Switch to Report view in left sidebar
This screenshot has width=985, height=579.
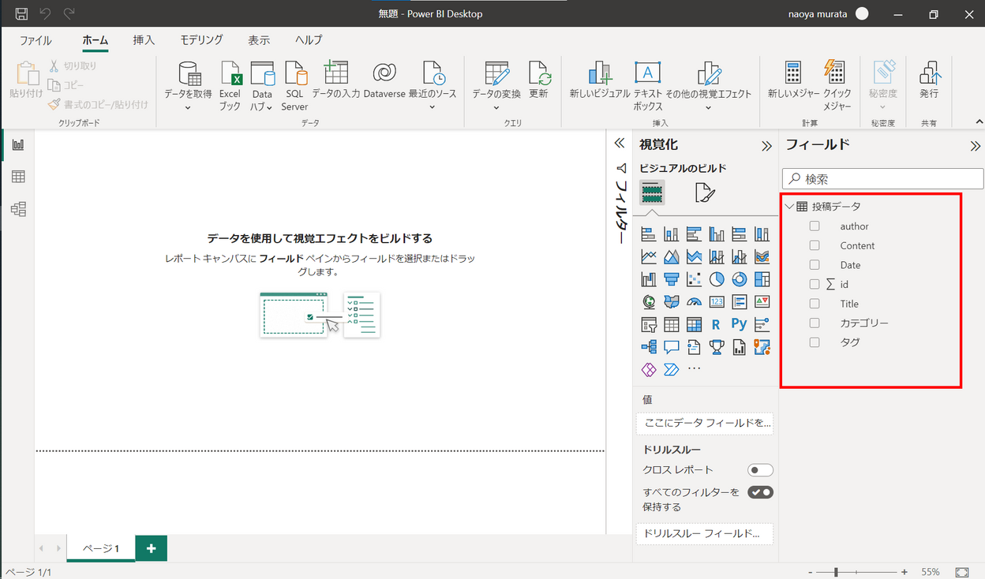(18, 144)
